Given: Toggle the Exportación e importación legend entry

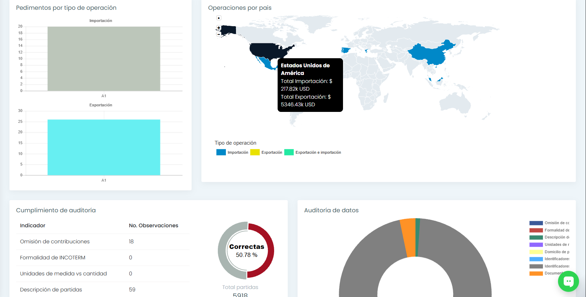Looking at the screenshot, I should pyautogui.click(x=313, y=152).
